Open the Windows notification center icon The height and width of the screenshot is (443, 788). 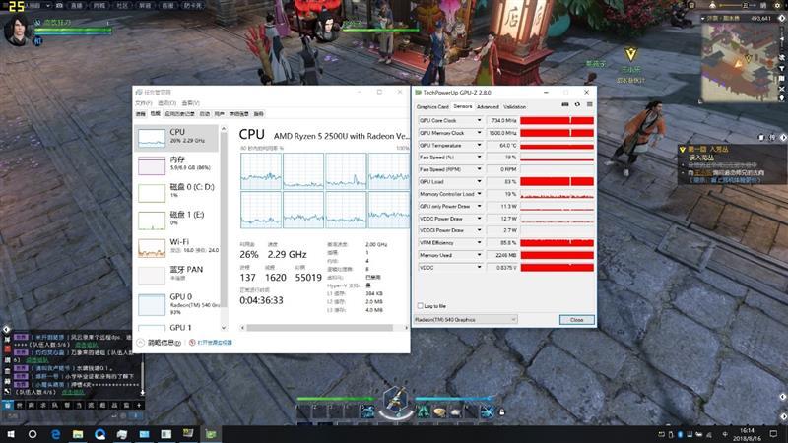773,434
